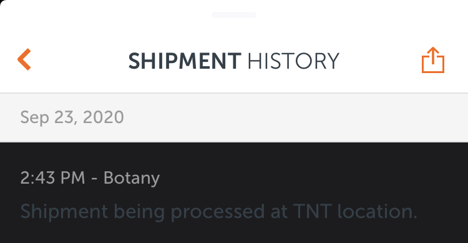Viewport: 468px width, 243px height.
Task: Click the SHIPMENT HISTORY title
Action: point(234,61)
